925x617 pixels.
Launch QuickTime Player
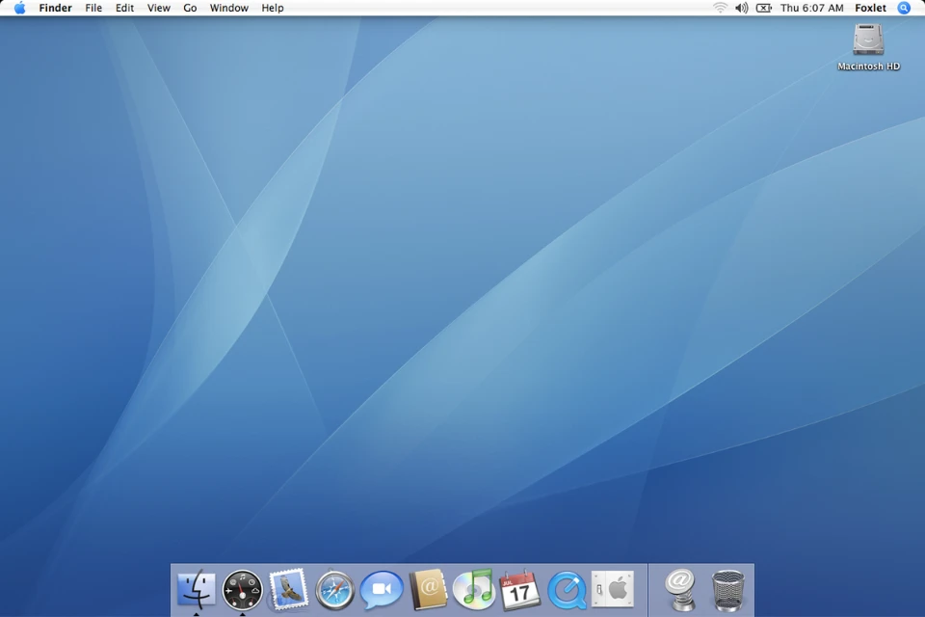click(x=566, y=590)
